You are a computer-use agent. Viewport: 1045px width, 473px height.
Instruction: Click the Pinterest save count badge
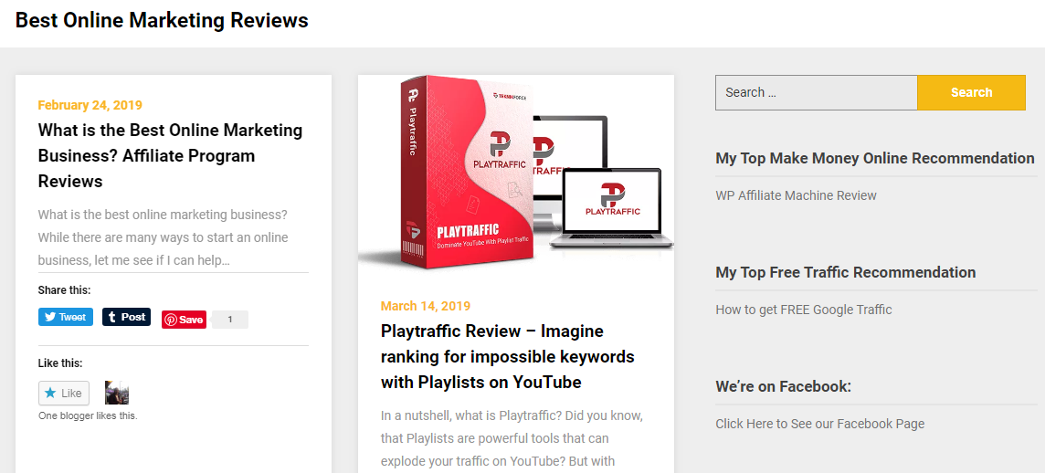230,320
